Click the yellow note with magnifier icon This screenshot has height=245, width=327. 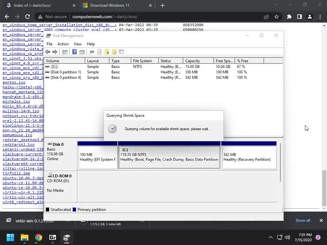point(114,52)
